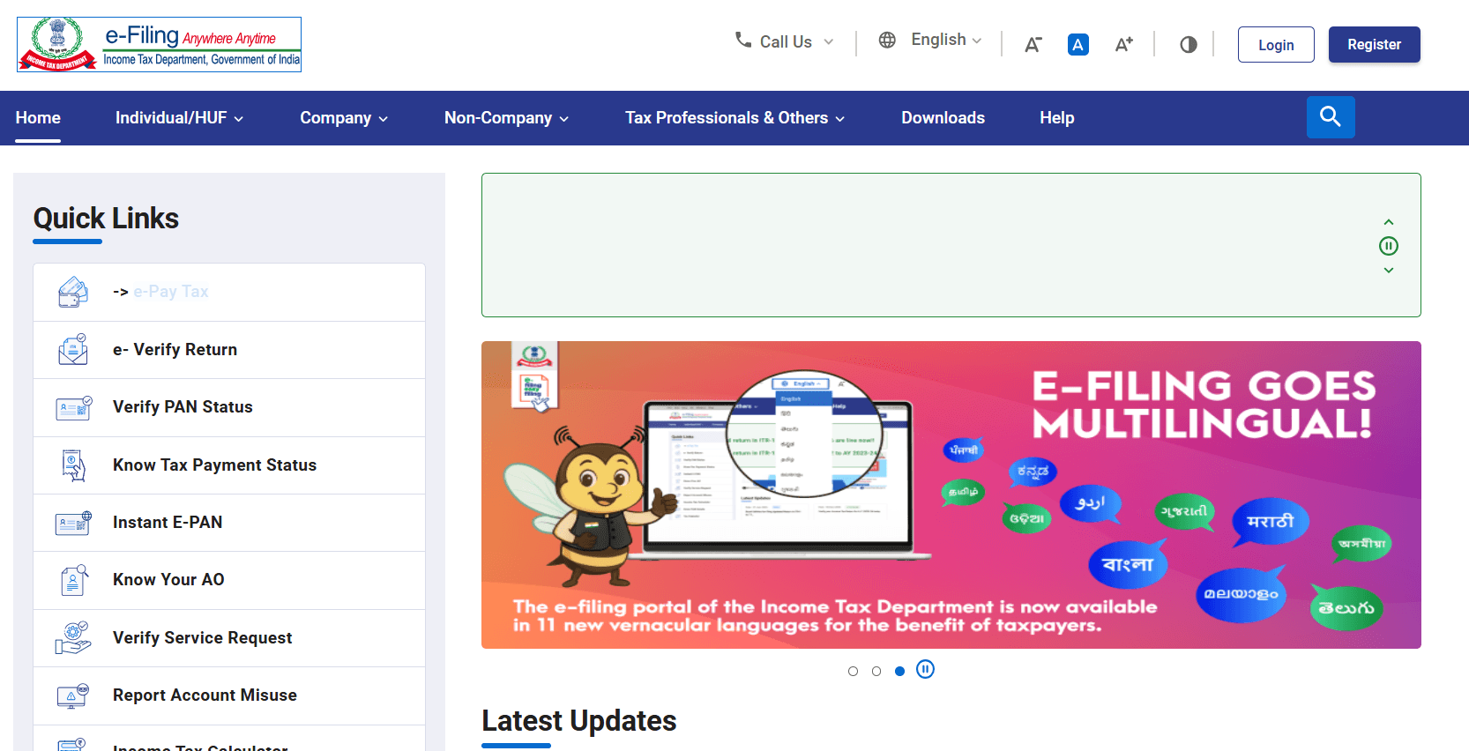1469x751 pixels.
Task: Click the e-Pay Tax wallet icon
Action: (x=73, y=292)
